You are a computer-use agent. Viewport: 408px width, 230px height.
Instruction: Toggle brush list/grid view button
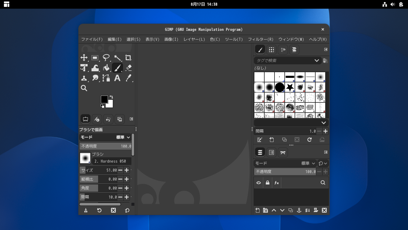325,61
